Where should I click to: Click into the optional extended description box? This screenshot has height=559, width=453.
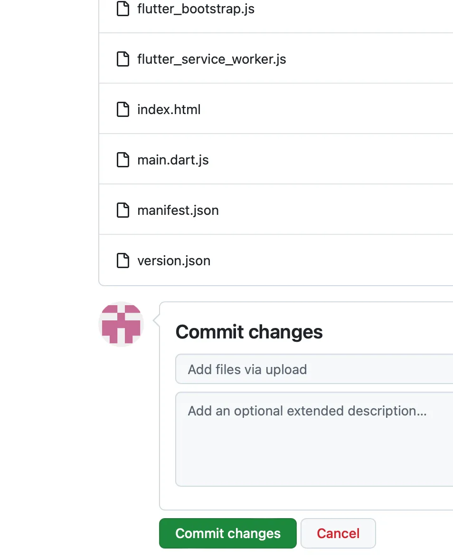(313, 439)
